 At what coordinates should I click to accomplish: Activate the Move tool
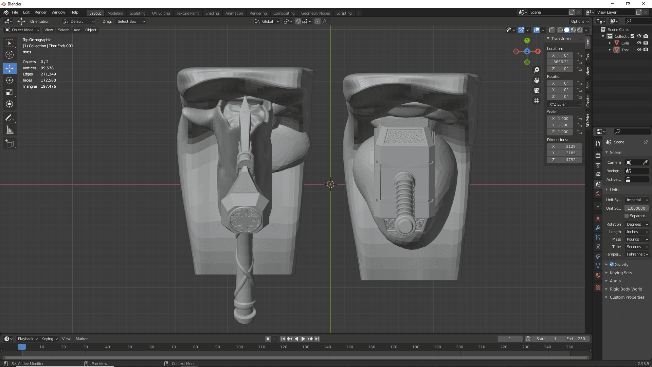click(10, 68)
